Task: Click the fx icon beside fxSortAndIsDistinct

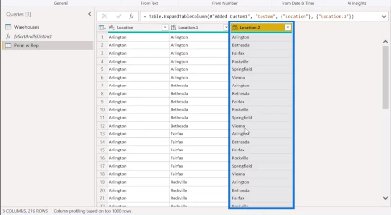Action: 8,37
